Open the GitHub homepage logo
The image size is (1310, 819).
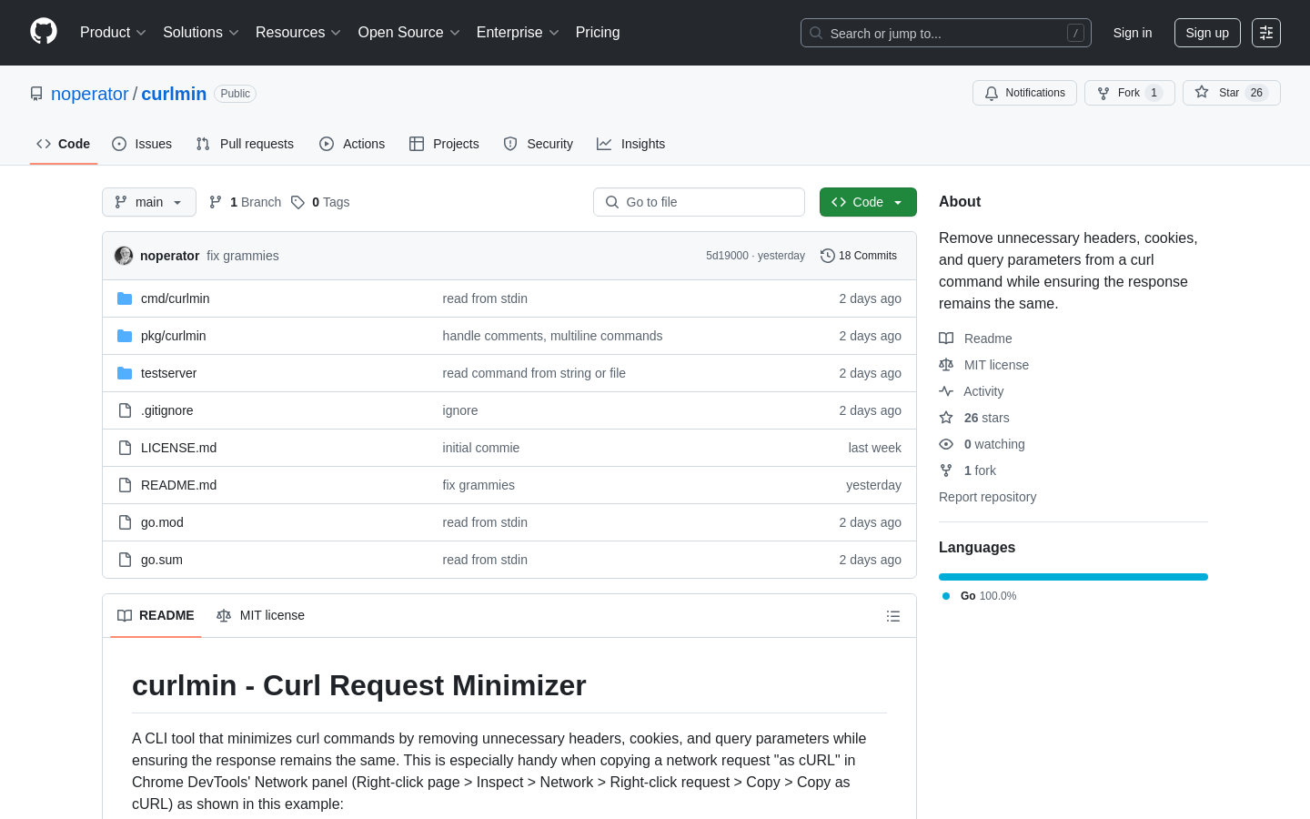(x=44, y=32)
